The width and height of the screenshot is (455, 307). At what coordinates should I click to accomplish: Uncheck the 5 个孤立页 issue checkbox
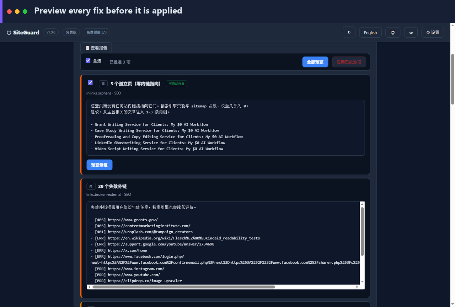[90, 82]
